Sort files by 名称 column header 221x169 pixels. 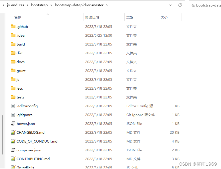[x=18, y=17]
